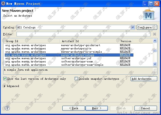
Task: Click the Eclipse gear icon in title bar
Action: coord(3,4)
